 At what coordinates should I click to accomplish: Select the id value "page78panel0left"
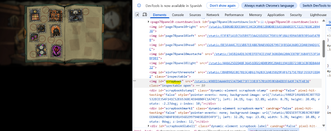pyautogui.click(x=181, y=36)
